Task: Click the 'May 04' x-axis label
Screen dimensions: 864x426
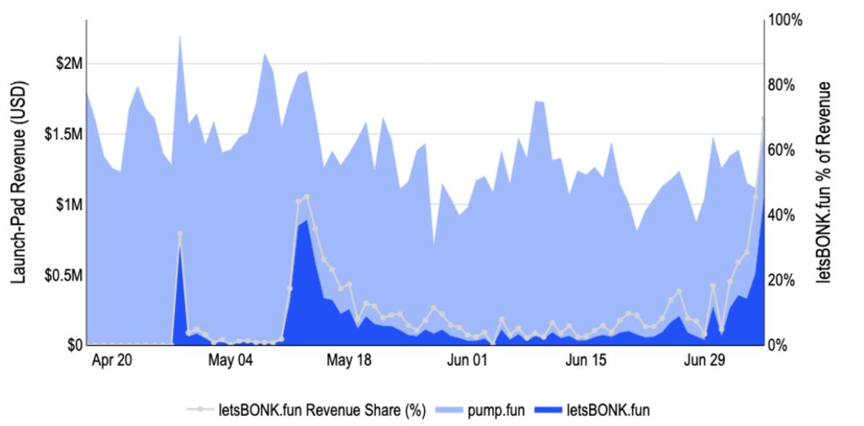Action: click(x=230, y=361)
